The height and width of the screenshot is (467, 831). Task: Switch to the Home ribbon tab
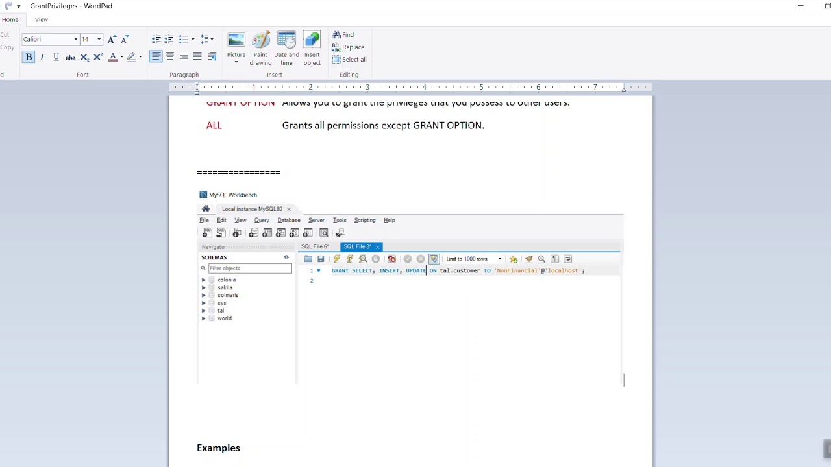coord(10,19)
